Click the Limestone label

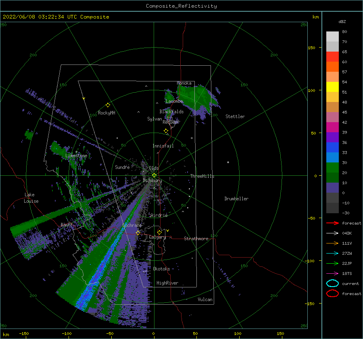coord(76,156)
